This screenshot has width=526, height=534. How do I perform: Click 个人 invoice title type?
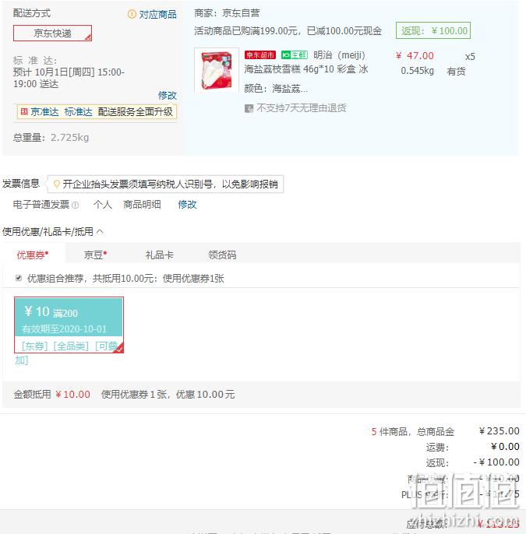click(x=103, y=204)
